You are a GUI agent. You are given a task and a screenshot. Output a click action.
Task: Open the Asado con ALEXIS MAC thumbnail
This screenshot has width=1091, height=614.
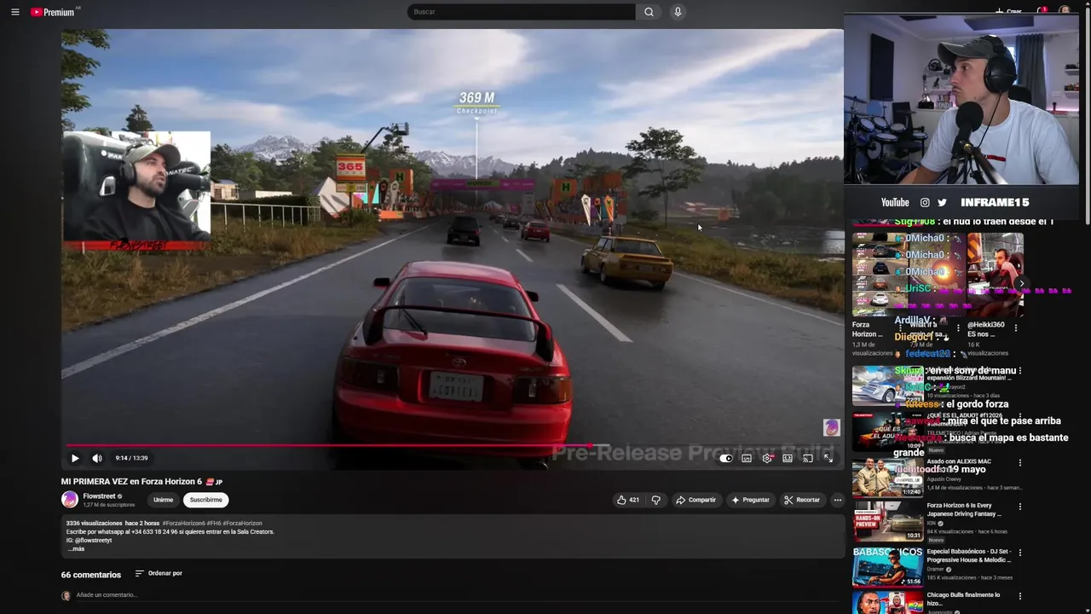(887, 477)
